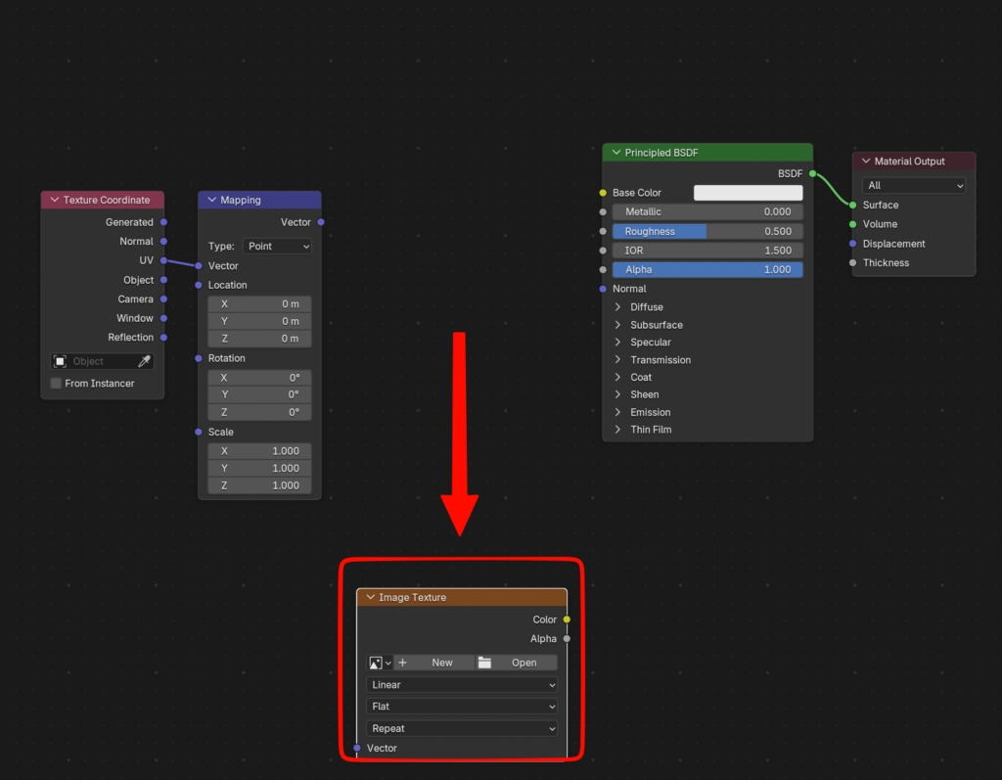Collapse the Material Output node
Screen dimensions: 1002x780
pos(865,161)
